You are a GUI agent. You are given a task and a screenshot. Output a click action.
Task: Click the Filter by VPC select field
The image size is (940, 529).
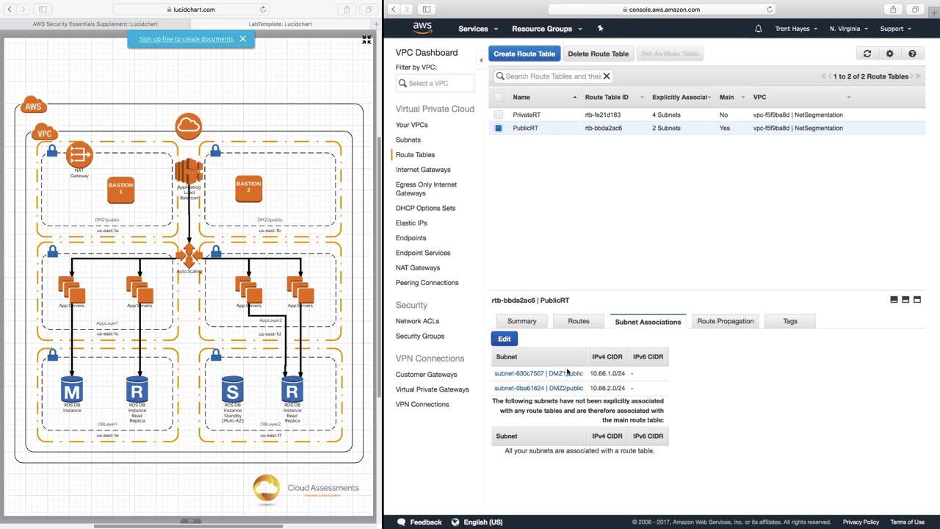tap(435, 83)
